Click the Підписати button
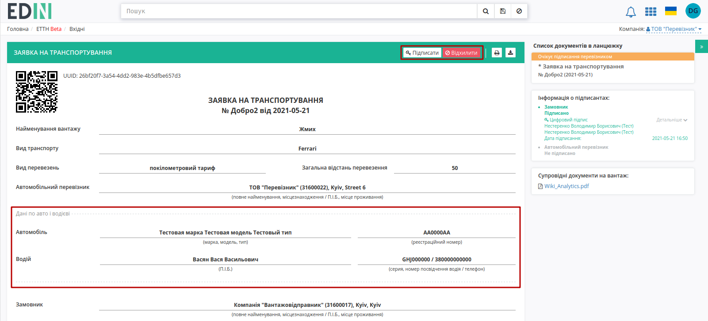 click(x=422, y=53)
